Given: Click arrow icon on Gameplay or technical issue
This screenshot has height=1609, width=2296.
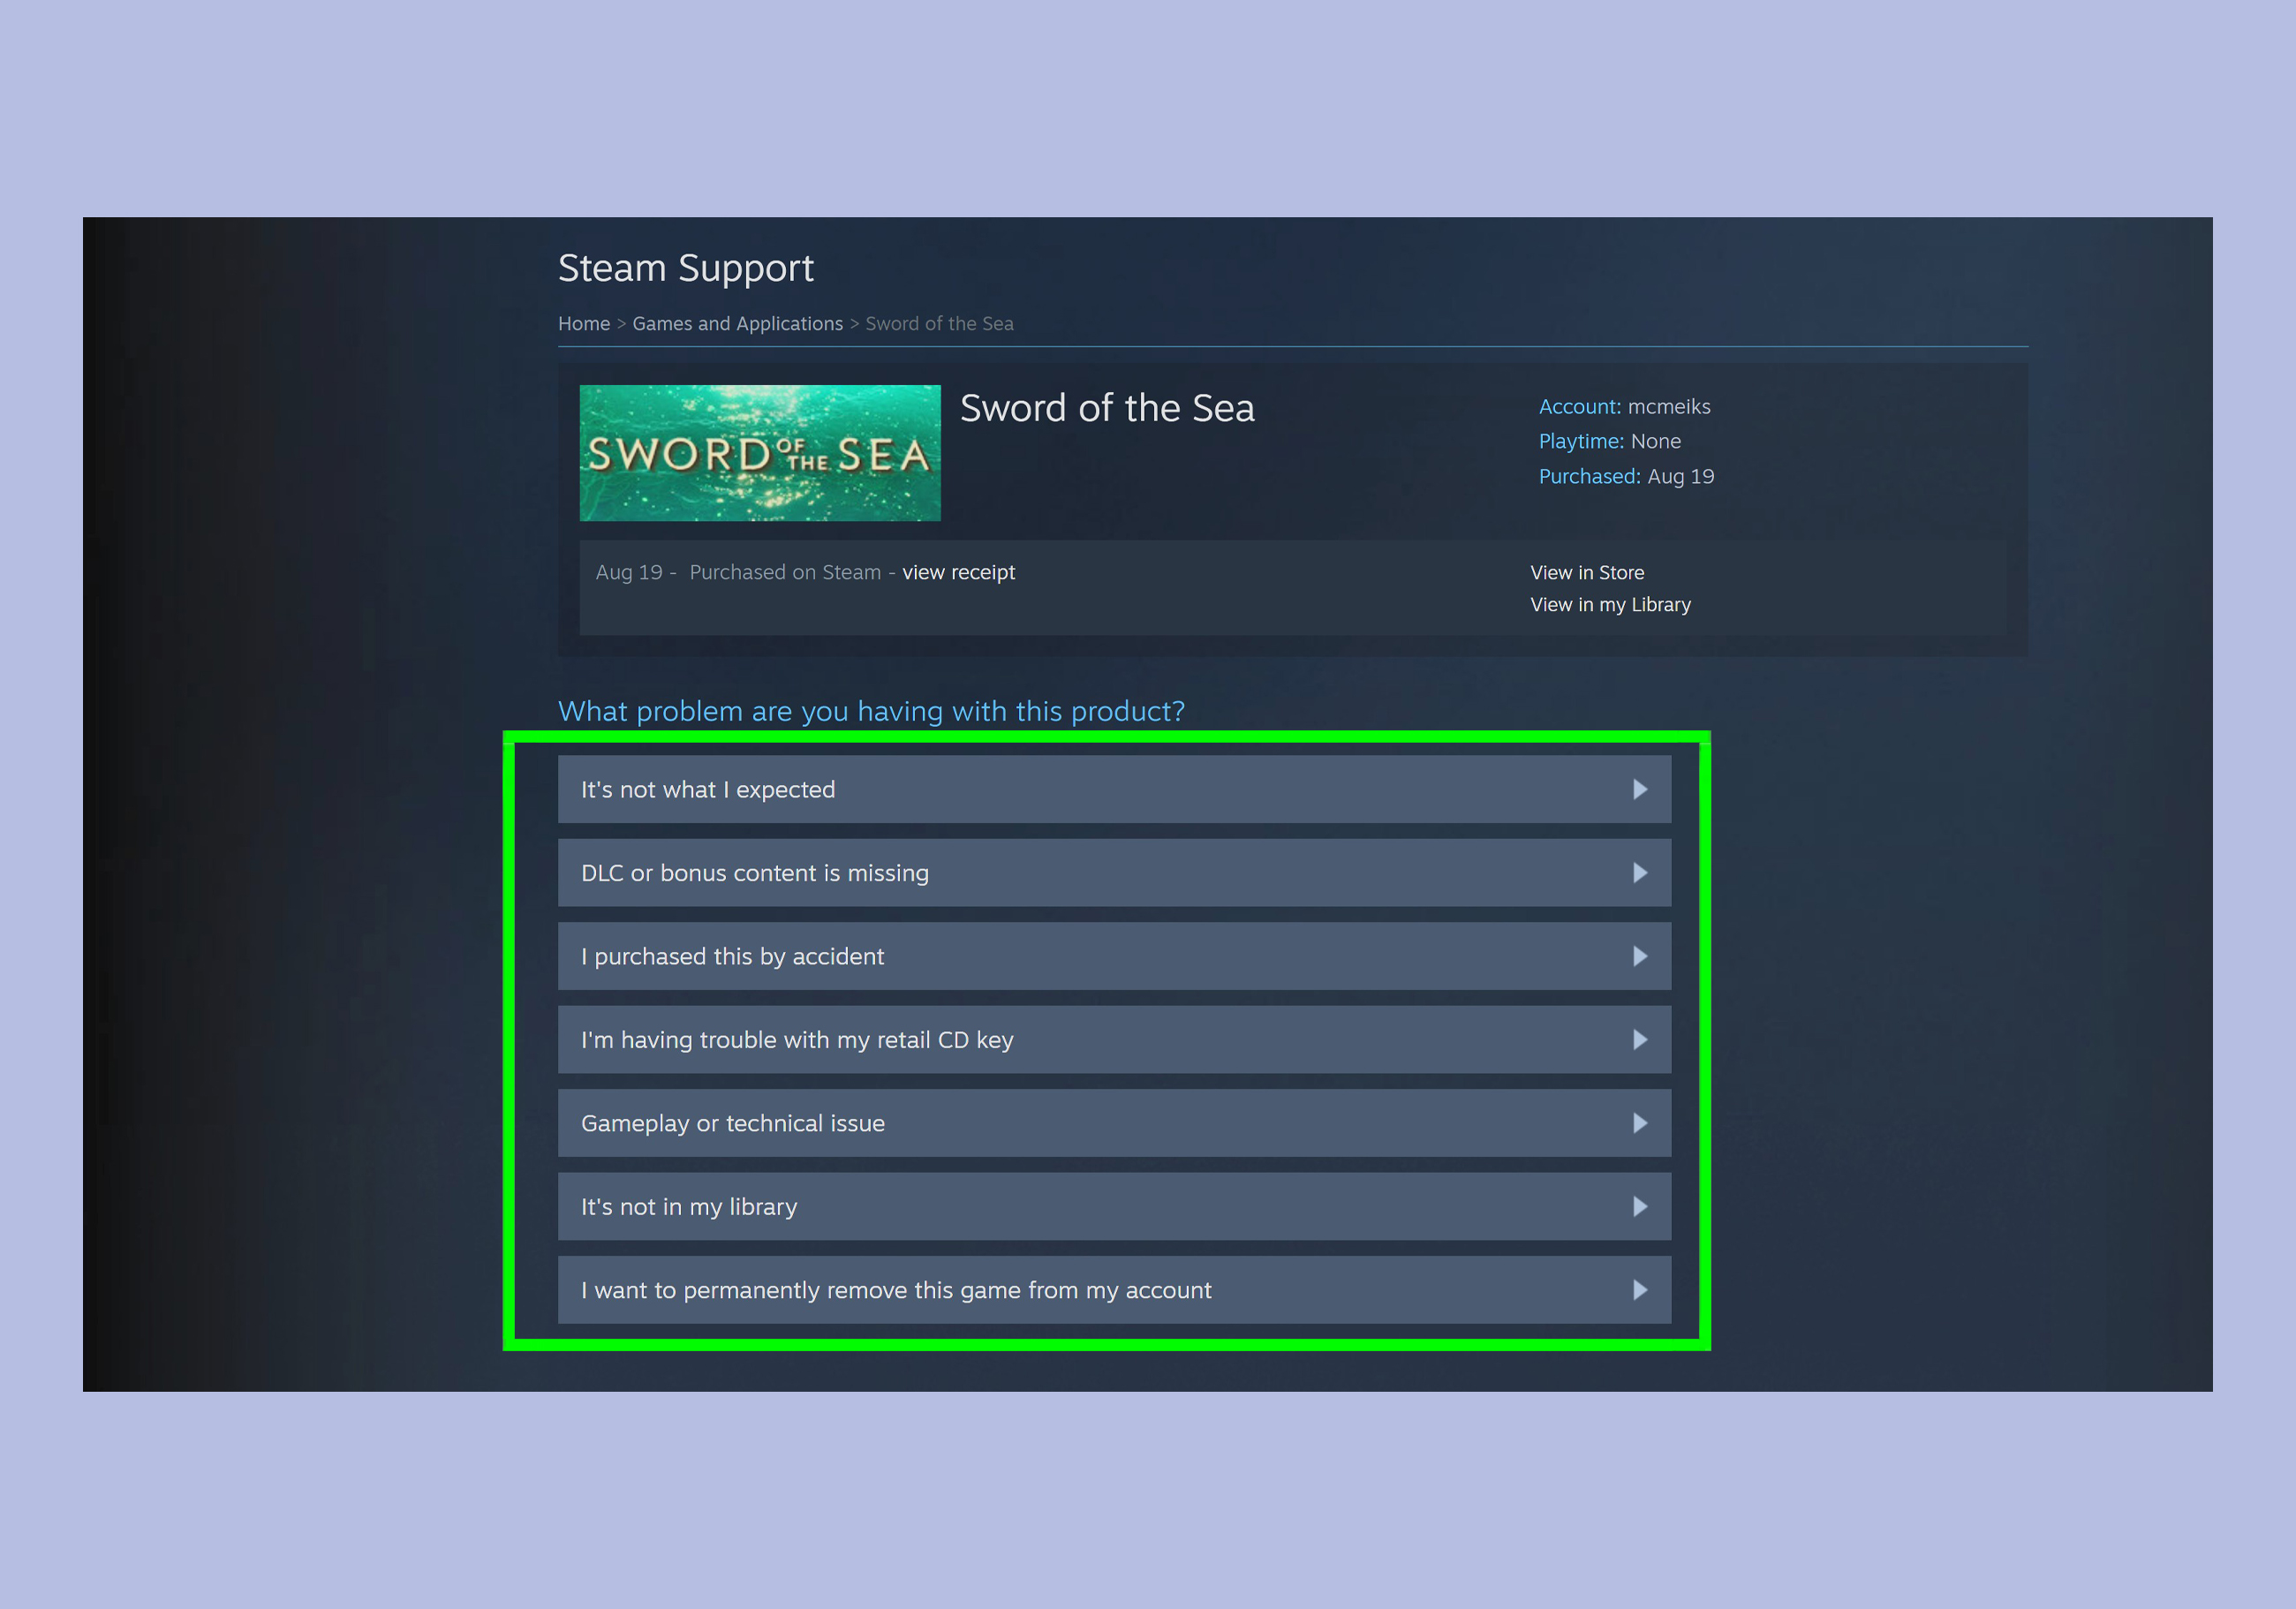Looking at the screenshot, I should (1639, 1123).
